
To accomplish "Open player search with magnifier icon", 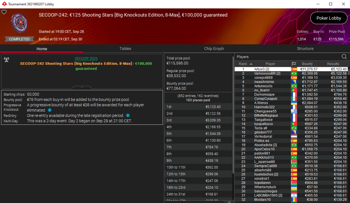I will click(x=344, y=57).
